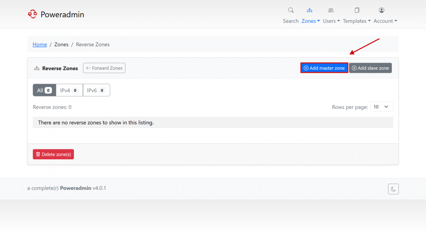This screenshot has height=239, width=426.
Task: Toggle dark mode with moon icon
Action: pos(393,189)
